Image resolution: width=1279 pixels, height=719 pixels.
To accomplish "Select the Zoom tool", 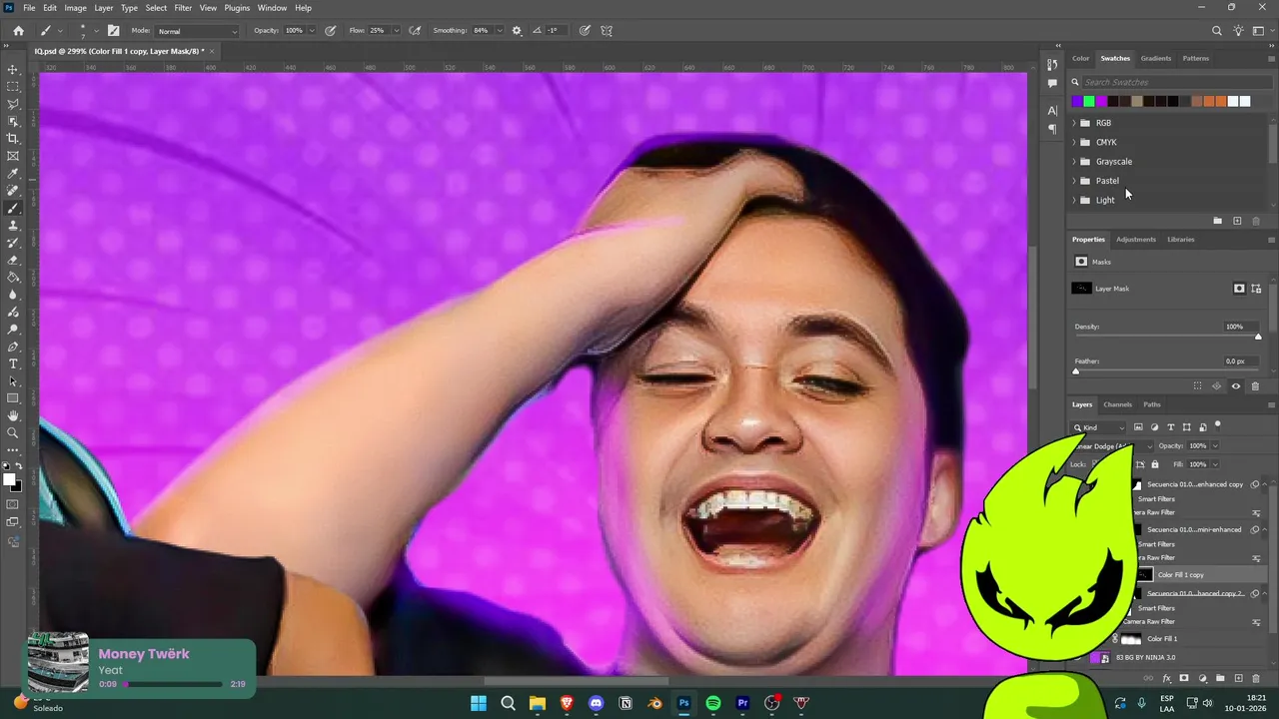I will tap(13, 432).
